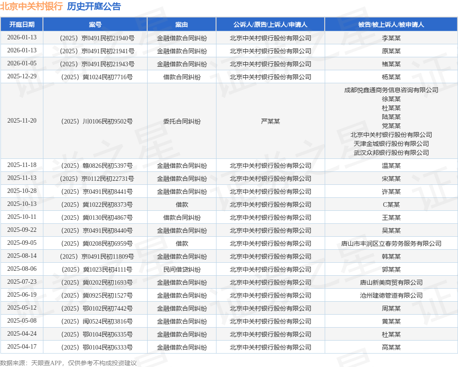Click defendant 党某某

pos(391,126)
